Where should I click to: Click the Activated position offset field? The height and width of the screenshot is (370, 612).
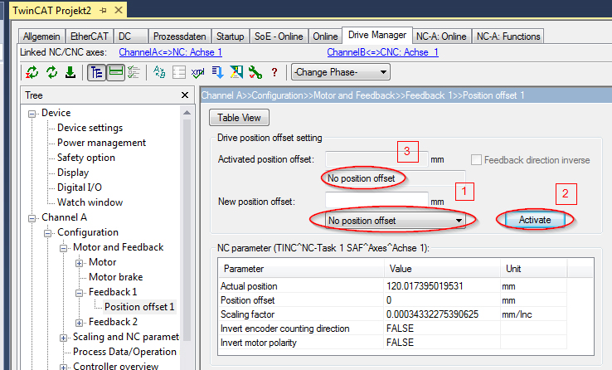click(376, 159)
